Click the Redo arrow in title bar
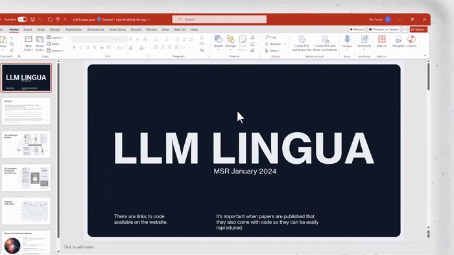The width and height of the screenshot is (454, 255). pyautogui.click(x=50, y=19)
